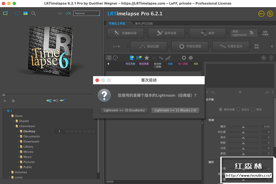Click the Exposure filter input field
This screenshot has height=184, width=276.
click(86, 13)
